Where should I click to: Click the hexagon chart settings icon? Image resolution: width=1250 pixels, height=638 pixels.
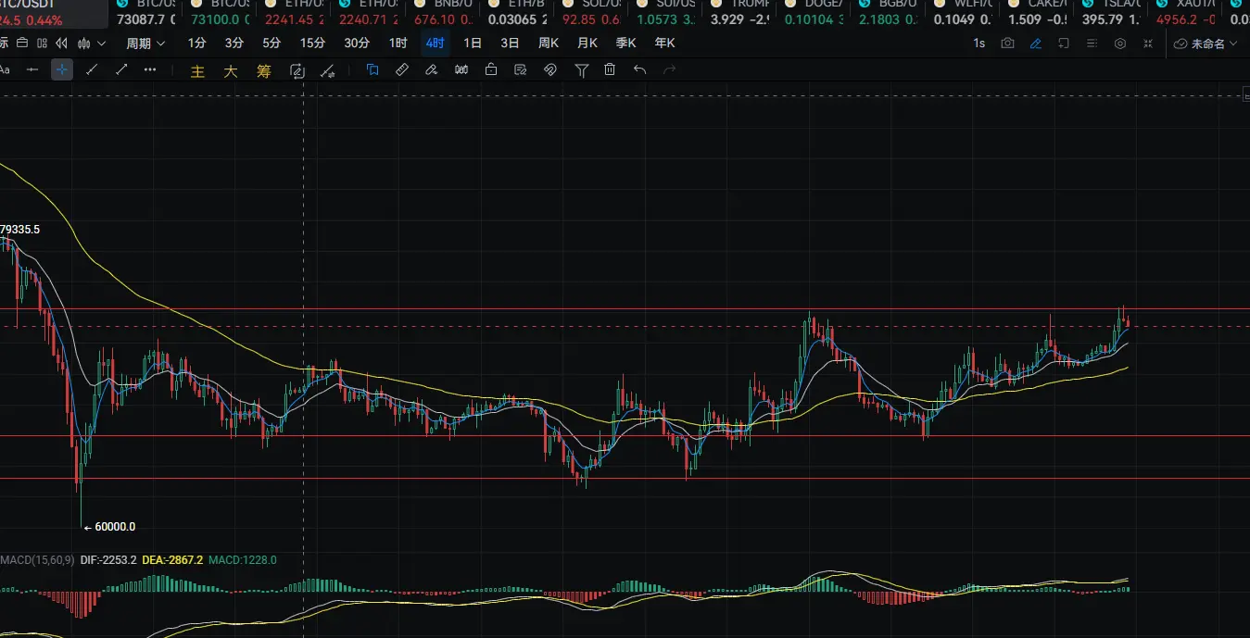pos(1120,44)
